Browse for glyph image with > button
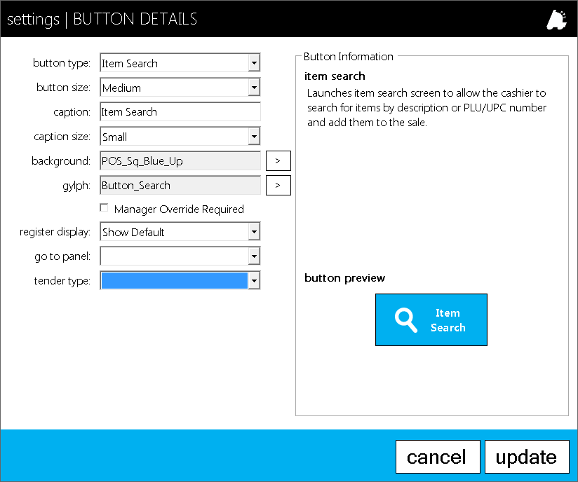The height and width of the screenshot is (482, 578). coord(278,185)
